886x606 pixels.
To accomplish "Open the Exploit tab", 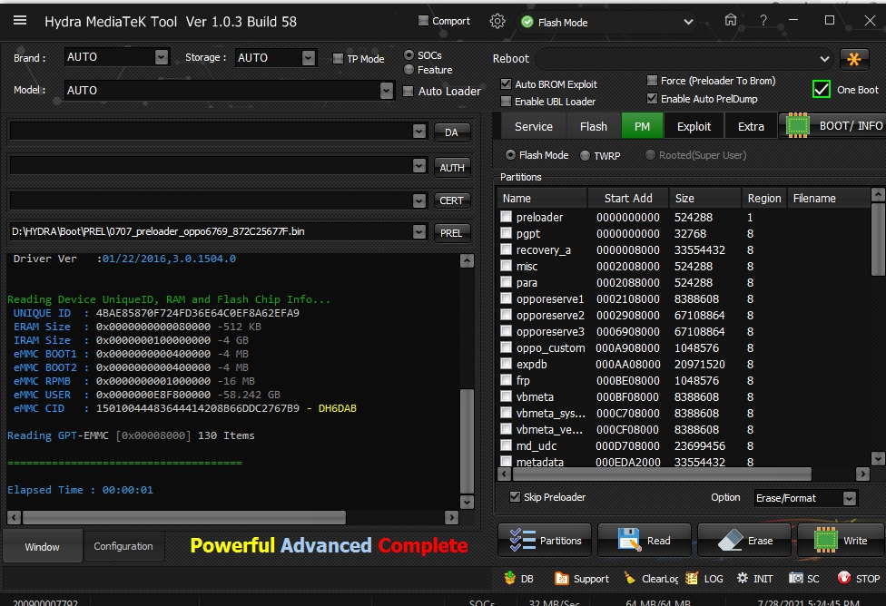I will (694, 126).
